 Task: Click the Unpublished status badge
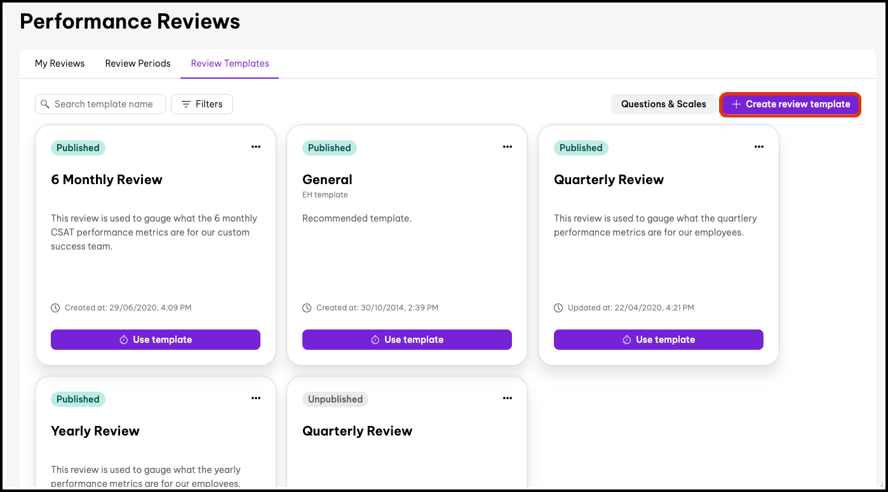click(x=335, y=399)
